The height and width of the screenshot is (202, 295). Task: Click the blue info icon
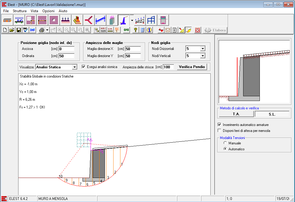pyautogui.click(x=150, y=30)
